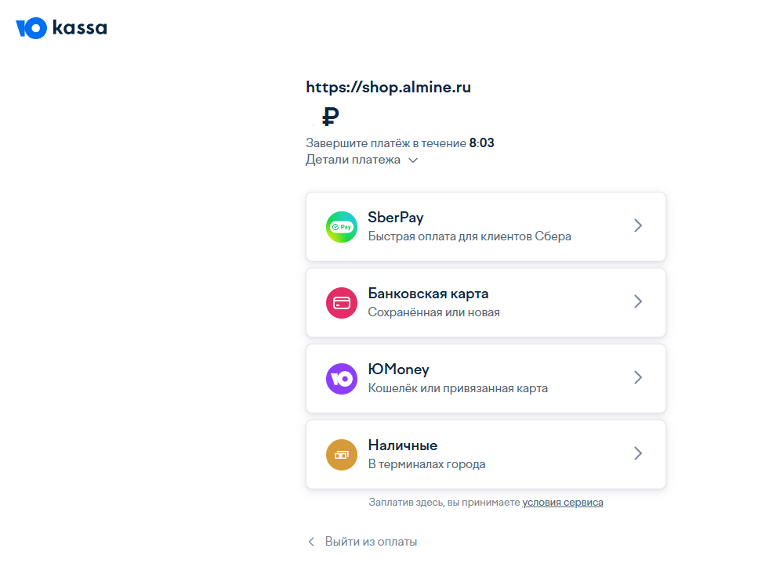Click the YooKassa logo
Viewport: 765px width, 584px height.
click(x=61, y=29)
